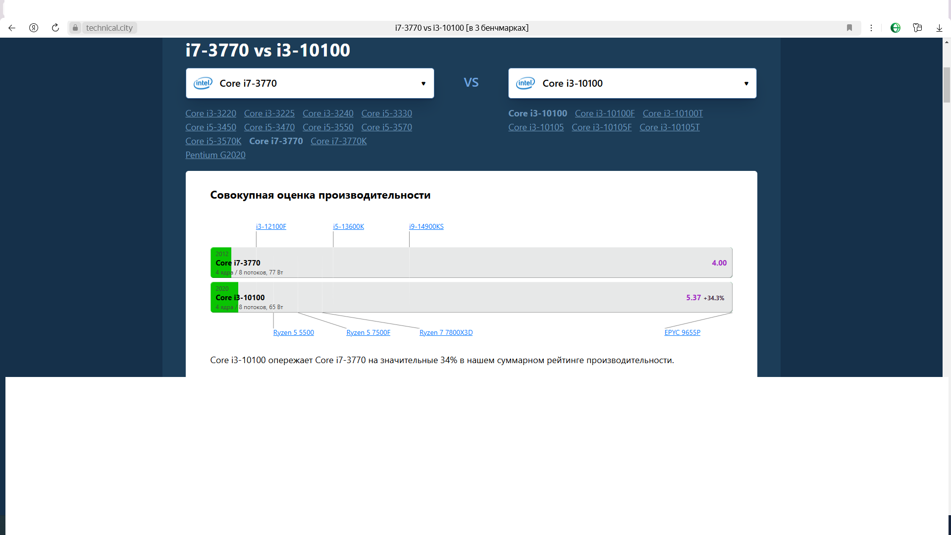Open the Core i7-3770K comparison link
951x535 pixels.
point(339,141)
